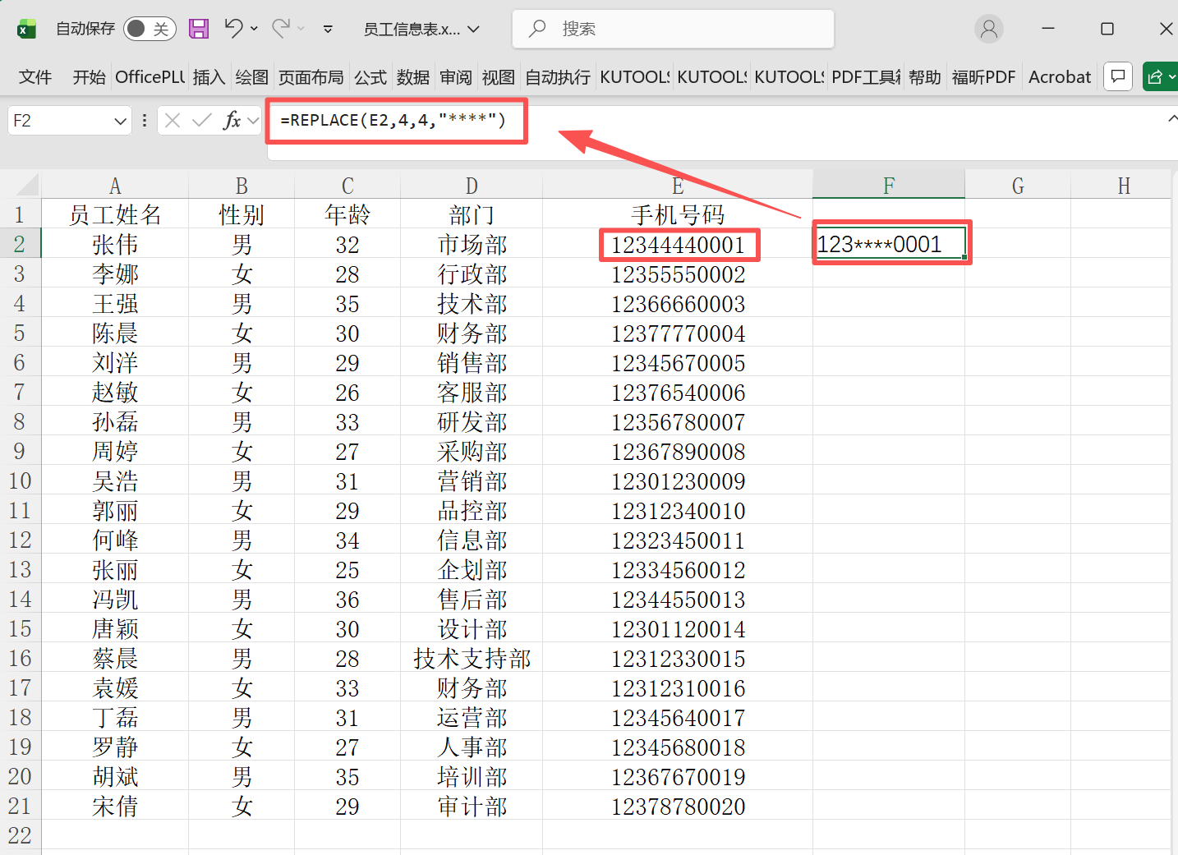Open the Comments pane button
Viewport: 1178px width, 855px height.
(1117, 76)
